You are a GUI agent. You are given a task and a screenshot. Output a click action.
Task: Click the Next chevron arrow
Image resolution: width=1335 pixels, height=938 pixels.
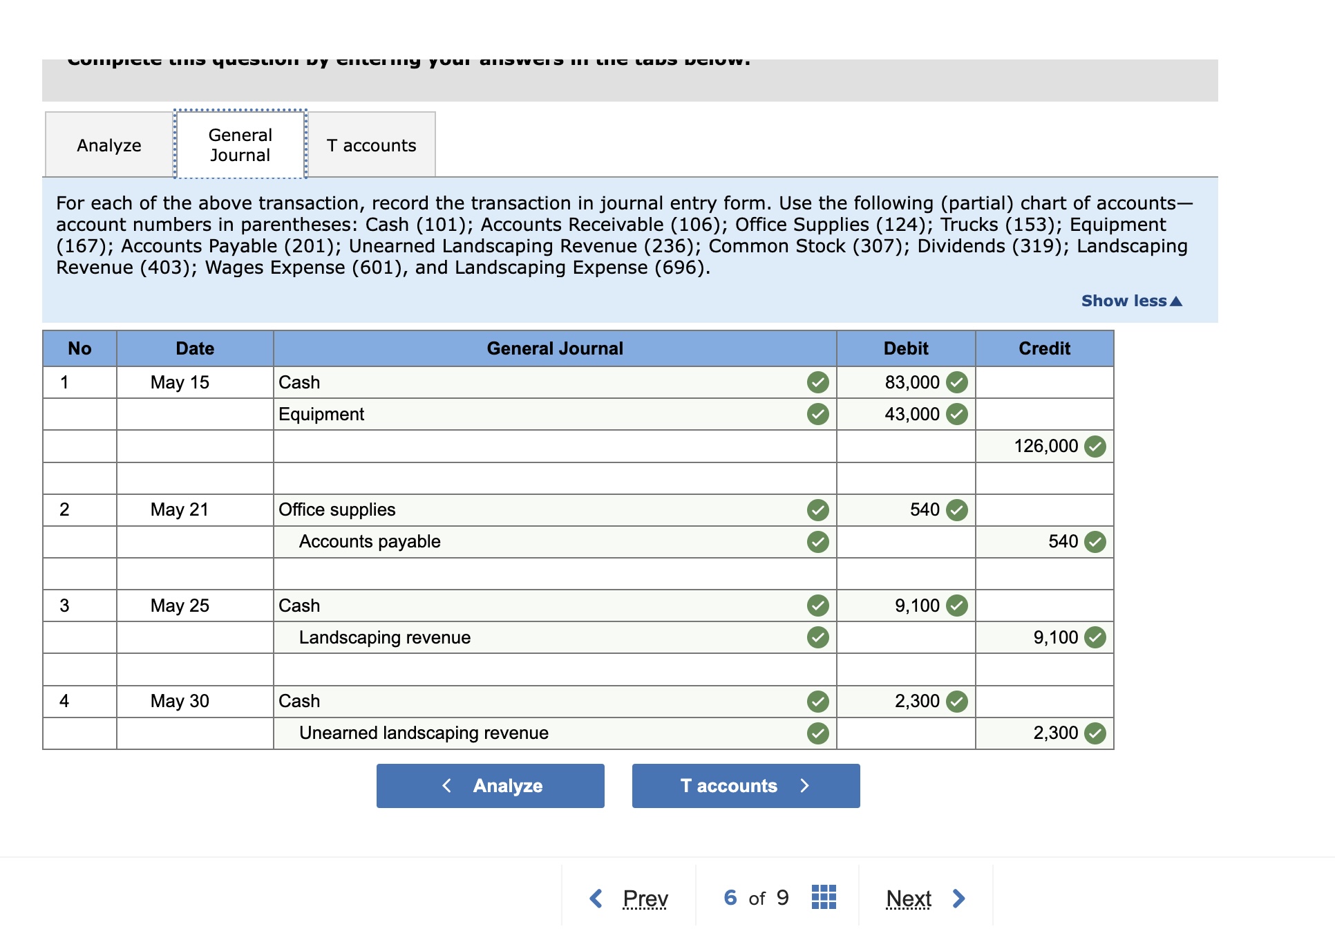960,898
